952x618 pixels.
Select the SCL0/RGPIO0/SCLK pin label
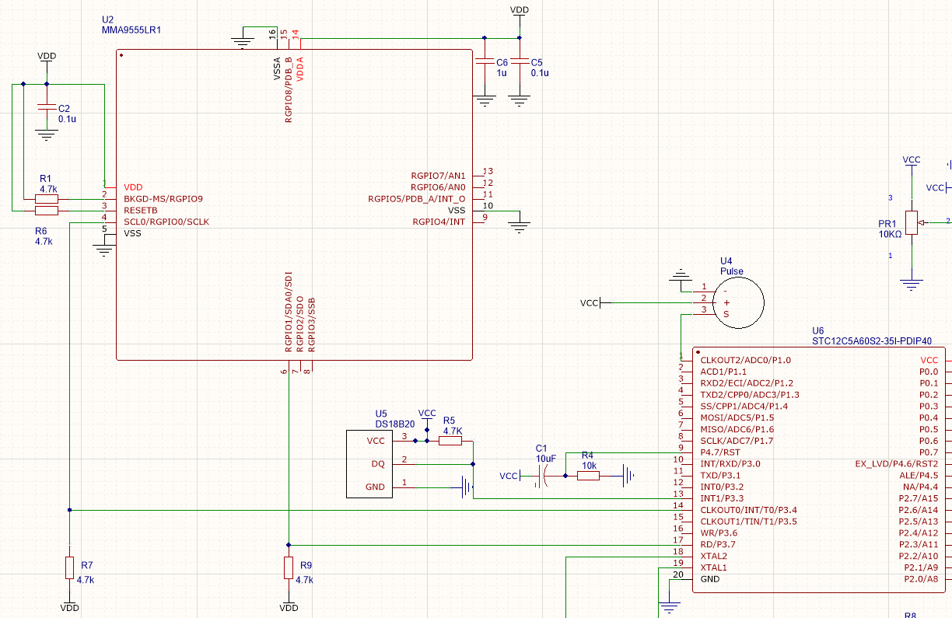166,222
